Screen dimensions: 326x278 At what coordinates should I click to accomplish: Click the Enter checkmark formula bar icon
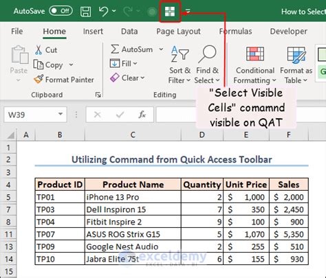120,115
